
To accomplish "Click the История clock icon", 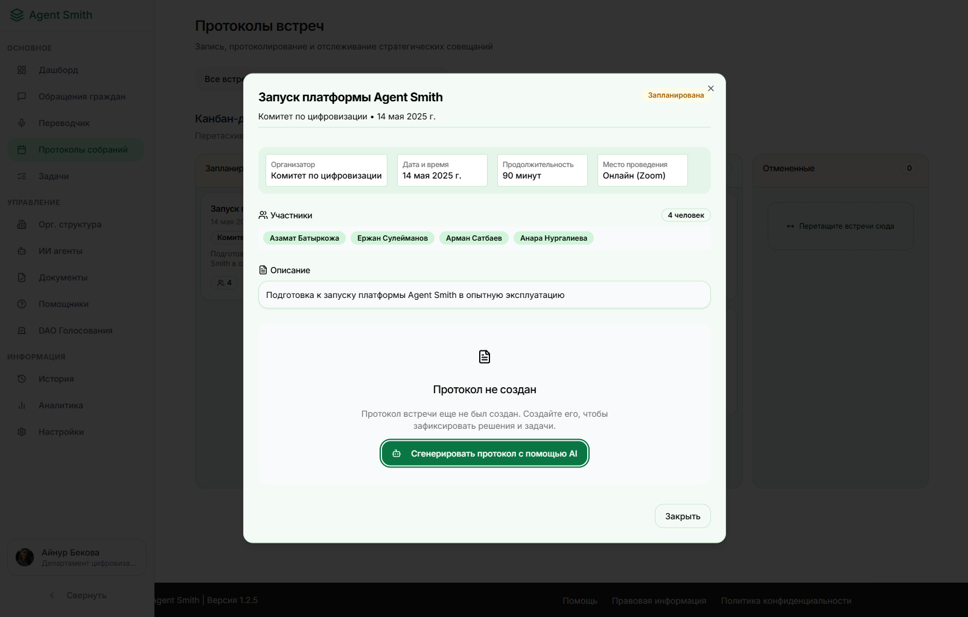I will pyautogui.click(x=22, y=379).
